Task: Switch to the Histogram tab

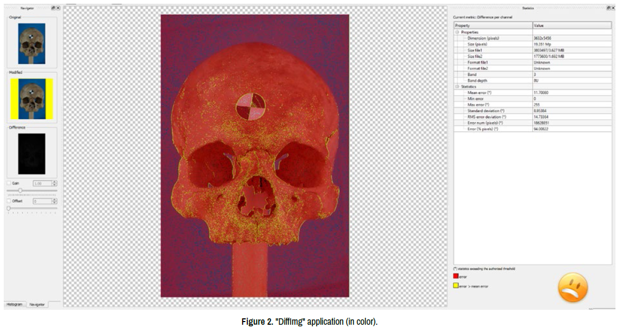Action: [x=14, y=304]
